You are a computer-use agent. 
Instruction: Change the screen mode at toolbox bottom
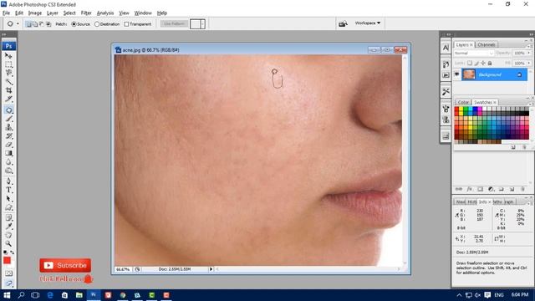pos(8,283)
